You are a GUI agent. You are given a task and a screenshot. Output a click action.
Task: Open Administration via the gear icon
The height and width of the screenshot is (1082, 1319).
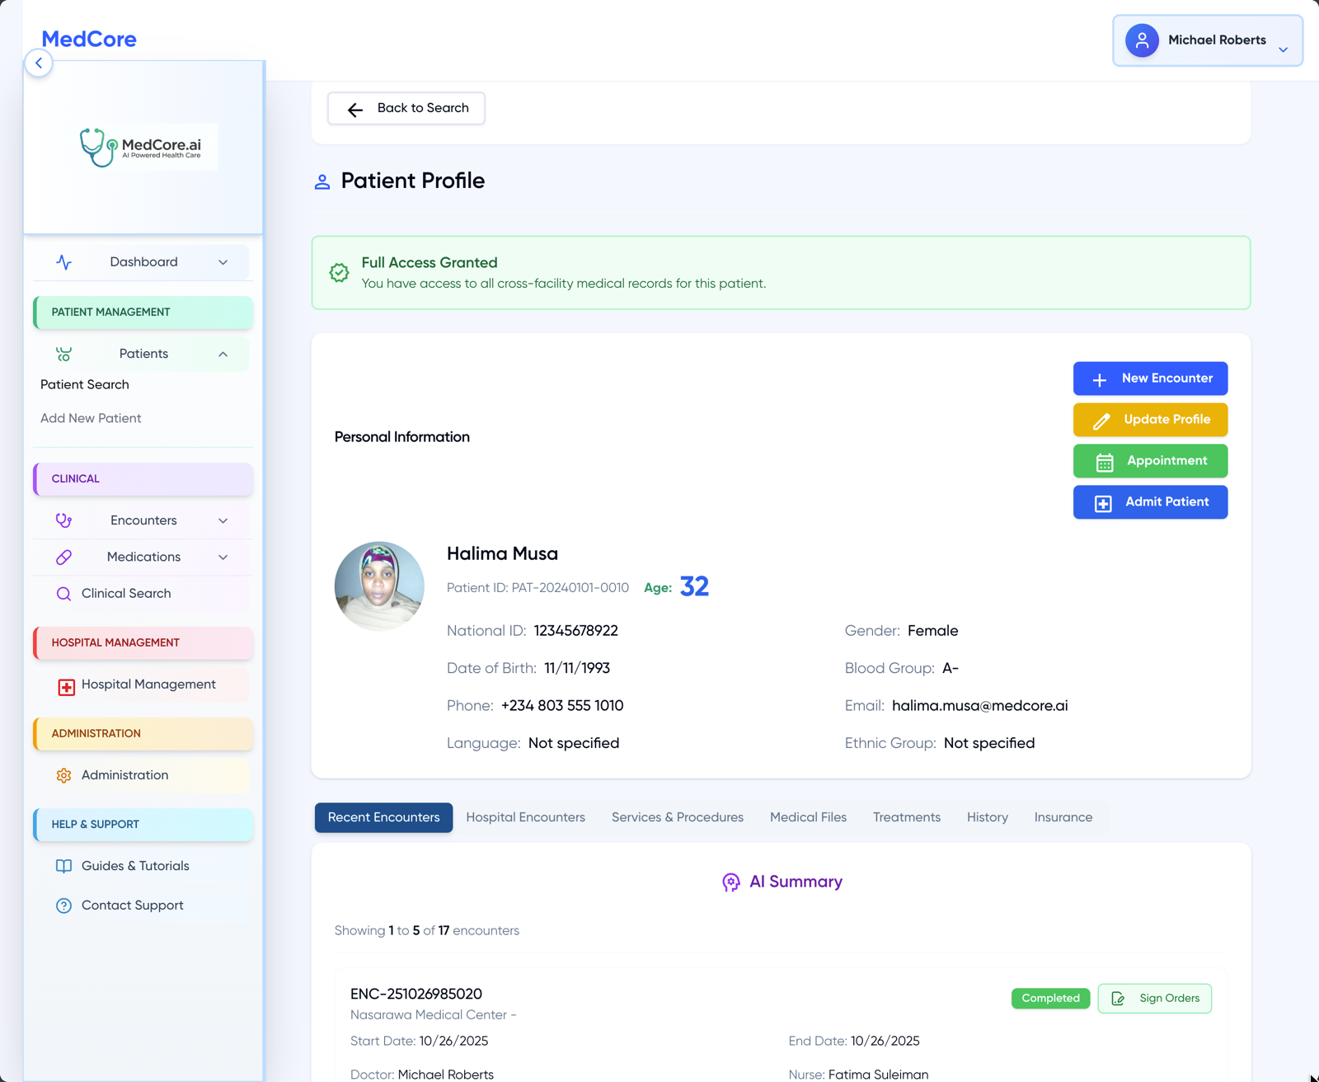tap(64, 775)
